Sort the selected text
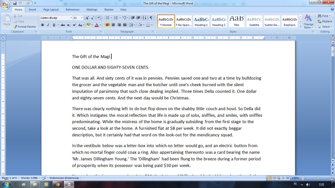The height and width of the screenshot is (188, 335). coord(144,18)
